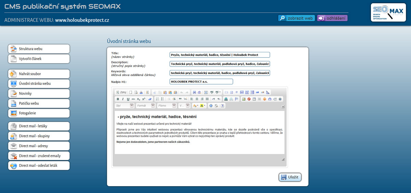Viewport: 411px width, 193px height.
Task: Open the Templates icon in the editor toolbar
Action: click(x=147, y=92)
